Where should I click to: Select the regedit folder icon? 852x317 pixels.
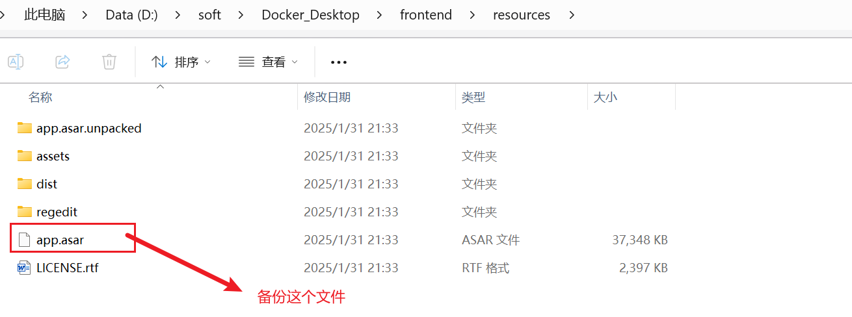[x=25, y=212]
